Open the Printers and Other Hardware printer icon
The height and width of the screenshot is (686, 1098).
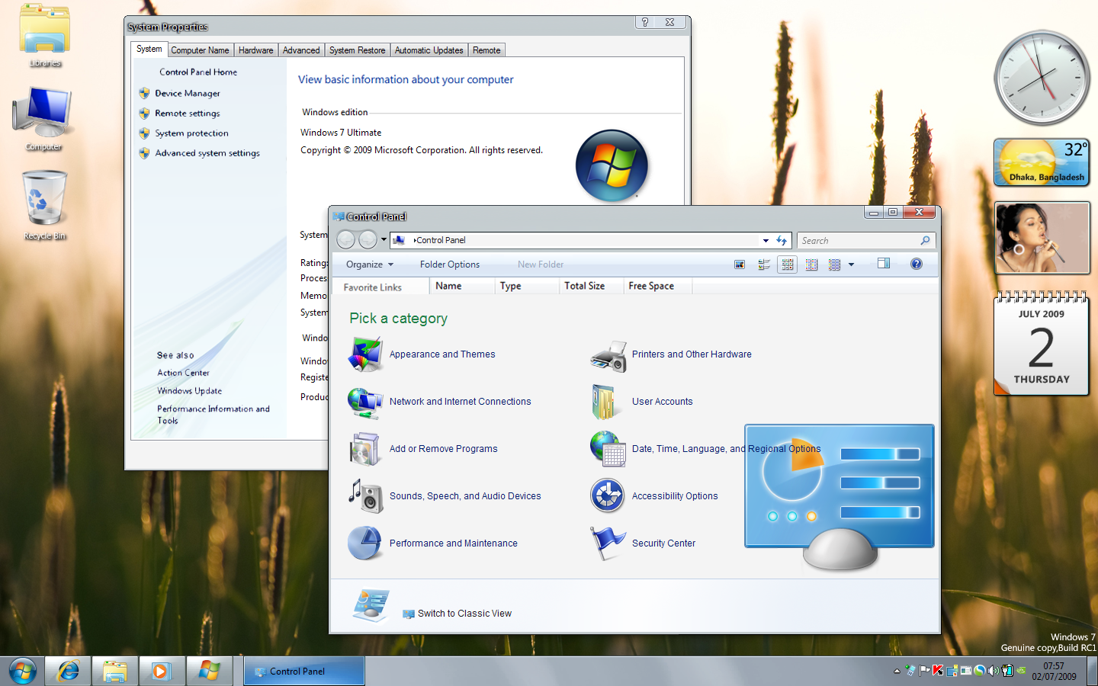point(608,355)
